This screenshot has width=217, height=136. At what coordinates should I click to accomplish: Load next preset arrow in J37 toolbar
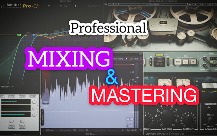point(195,4)
